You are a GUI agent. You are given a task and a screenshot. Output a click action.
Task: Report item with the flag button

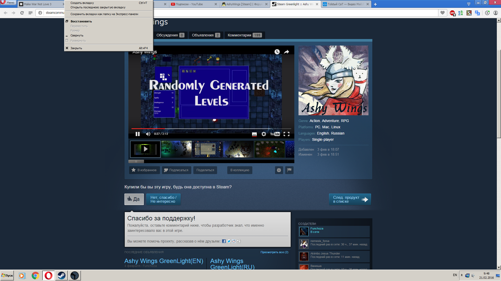point(289,170)
